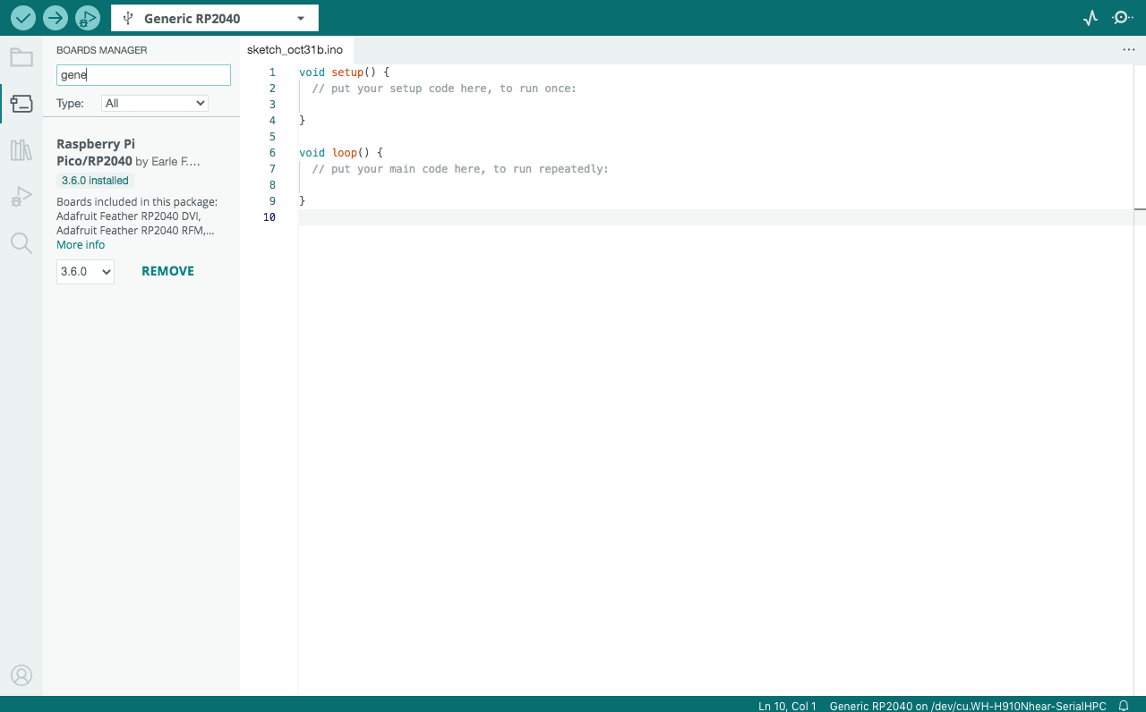The height and width of the screenshot is (712, 1146).
Task: Click the void loop() code line
Action: 341,153
